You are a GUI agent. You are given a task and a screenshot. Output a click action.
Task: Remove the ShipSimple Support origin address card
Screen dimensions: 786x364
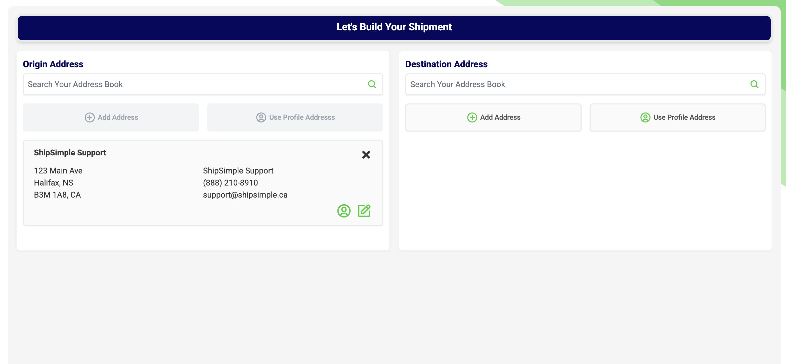(366, 155)
